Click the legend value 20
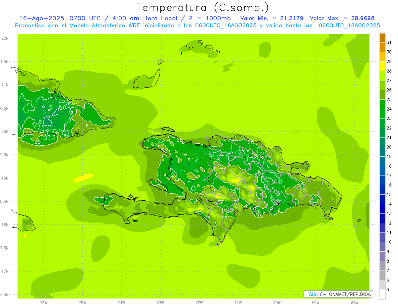Viewport: 398px width, 307px height. (389, 147)
